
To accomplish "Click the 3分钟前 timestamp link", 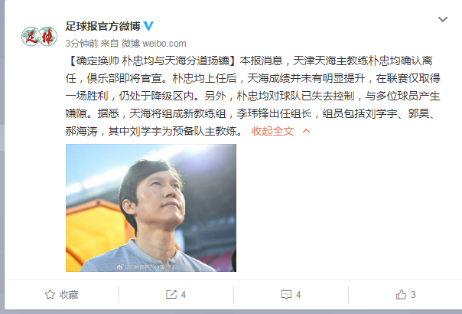I will [x=82, y=44].
